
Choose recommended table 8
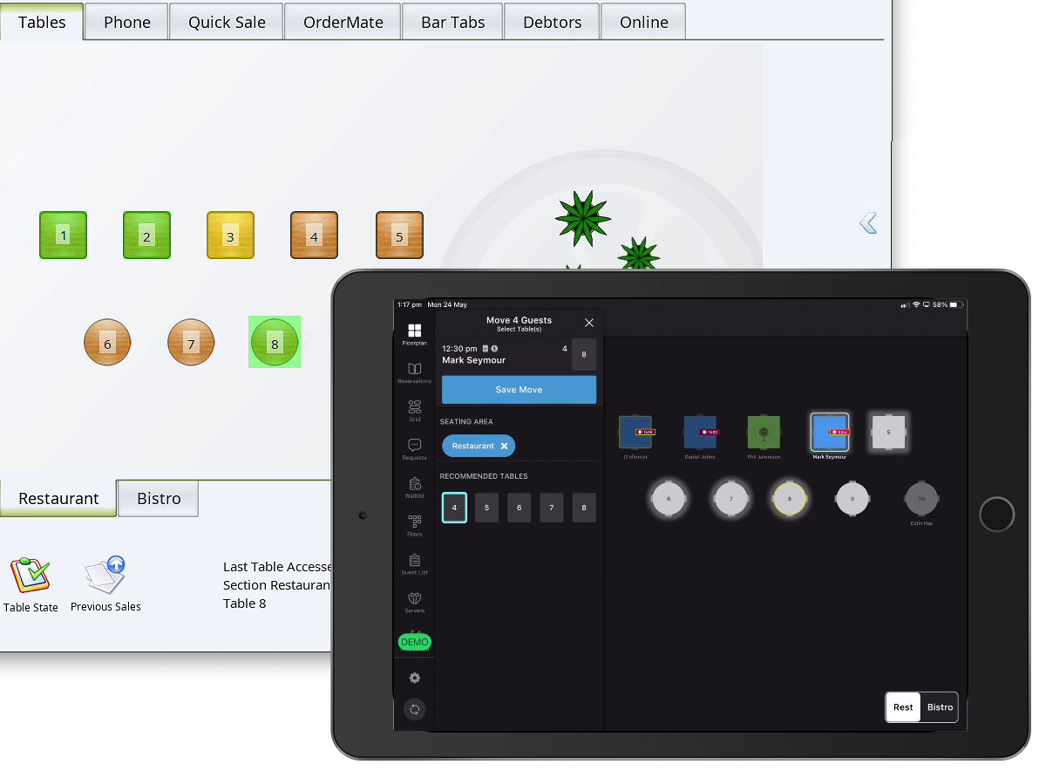click(x=584, y=508)
